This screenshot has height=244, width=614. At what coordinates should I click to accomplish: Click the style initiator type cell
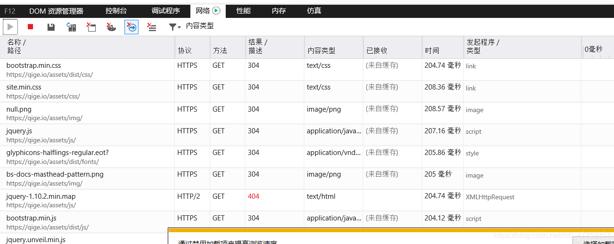point(472,153)
